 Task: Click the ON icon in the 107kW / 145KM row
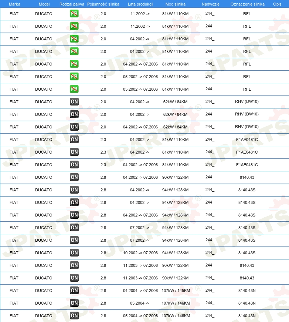coord(74,291)
